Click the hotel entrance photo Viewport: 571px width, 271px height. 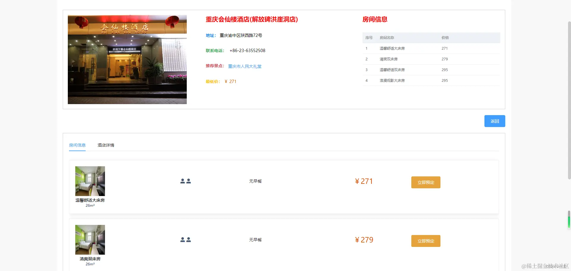click(x=127, y=59)
